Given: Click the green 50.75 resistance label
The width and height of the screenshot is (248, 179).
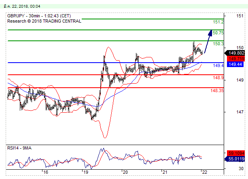Looking at the screenshot, I should 218,33.
